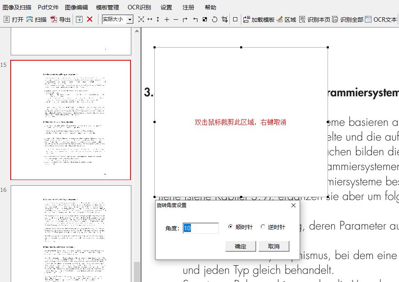The image size is (399, 282).
Task: Click the bottom-left handle of the crop selection
Action: pos(155,197)
